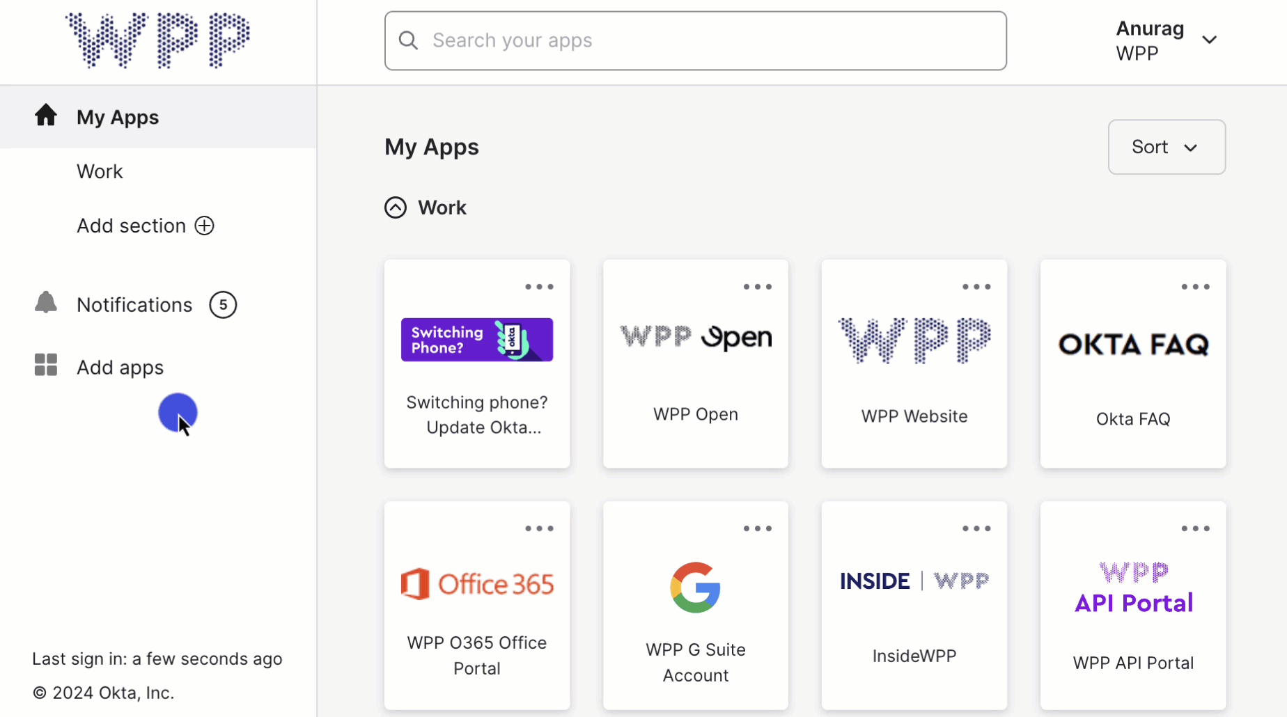Click the Add apps grid icon
The height and width of the screenshot is (717, 1287).
click(x=46, y=365)
